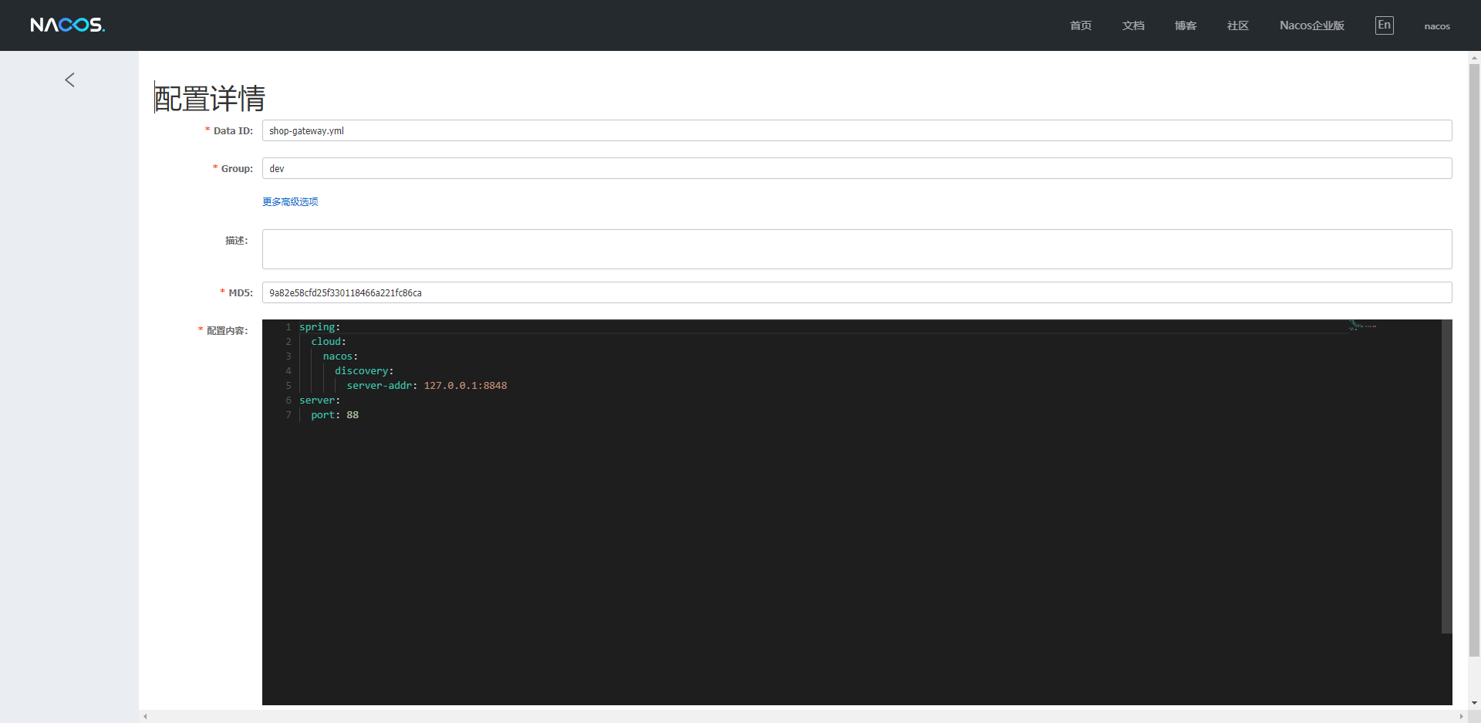Expand 更多高级选项 link
The height and width of the screenshot is (723, 1481).
pyautogui.click(x=290, y=201)
